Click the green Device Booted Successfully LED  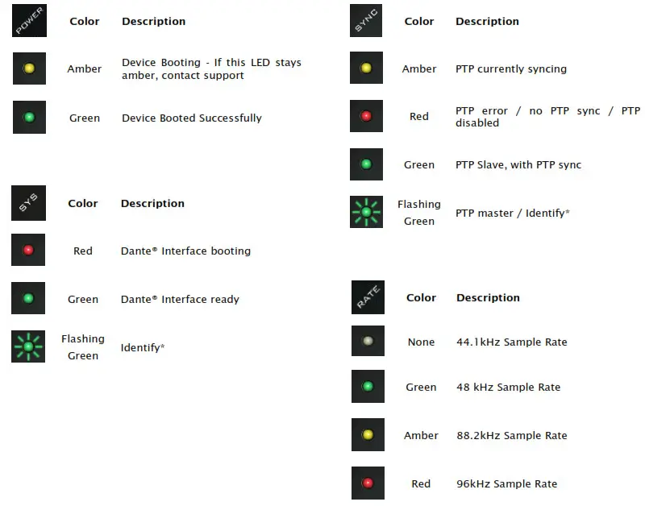(29, 117)
